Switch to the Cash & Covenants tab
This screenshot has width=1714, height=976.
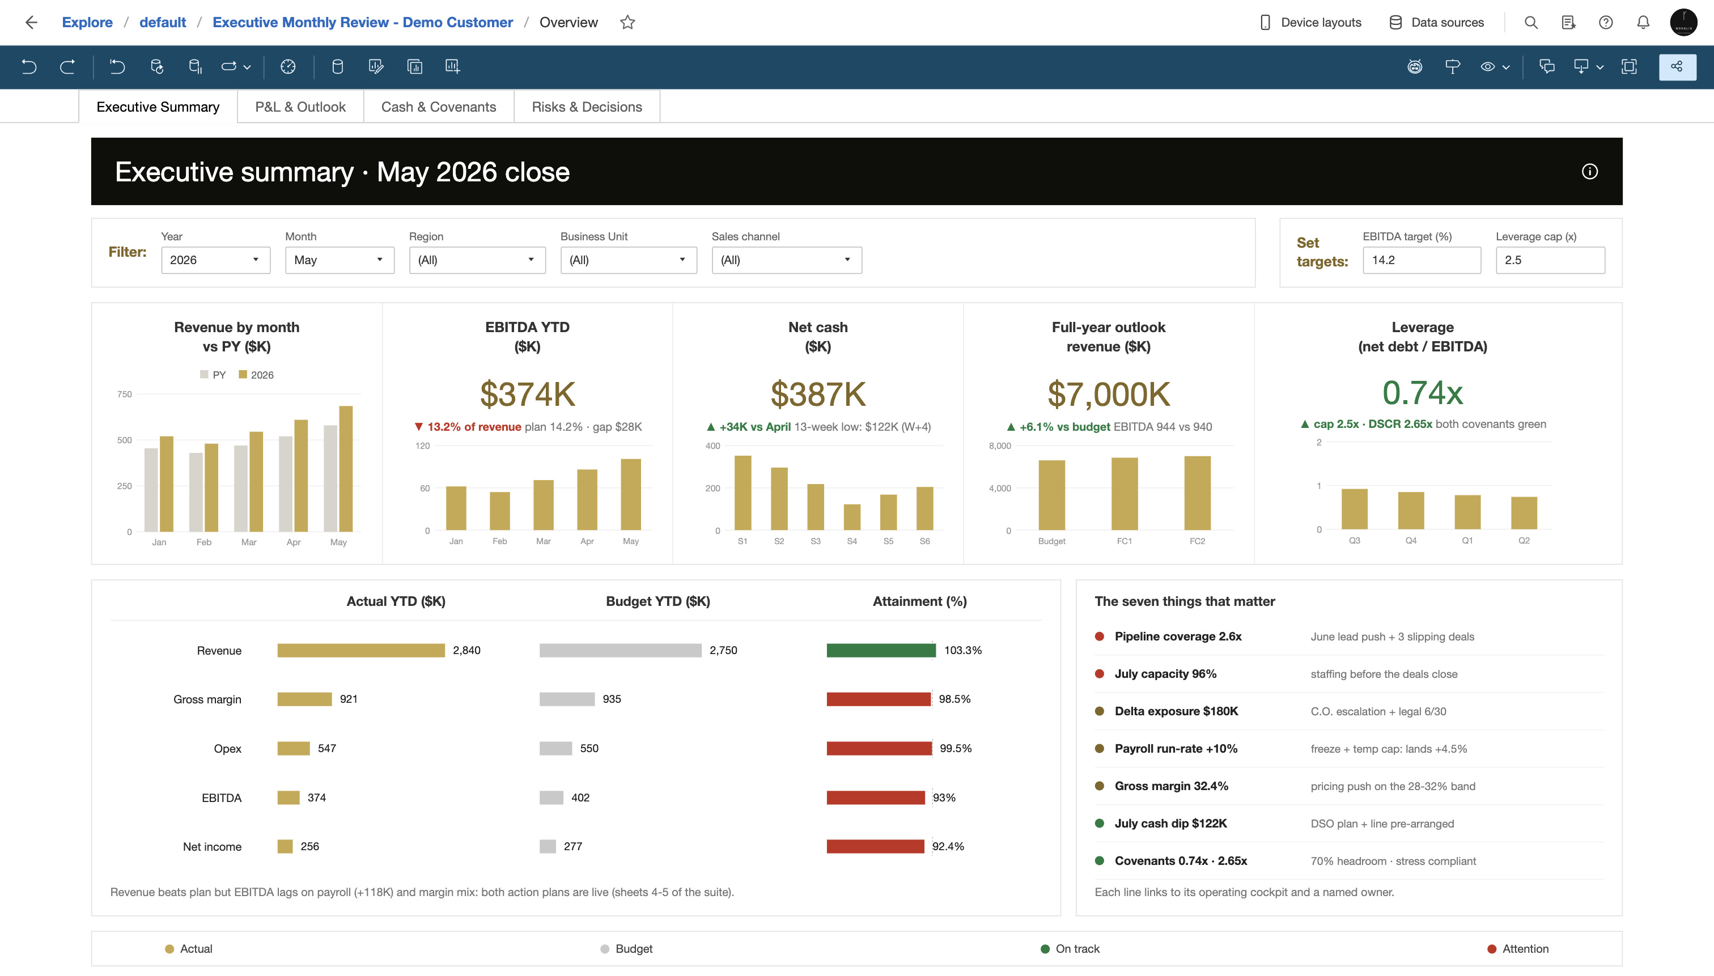(438, 107)
